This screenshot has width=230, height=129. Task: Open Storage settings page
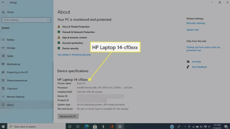[11, 48]
